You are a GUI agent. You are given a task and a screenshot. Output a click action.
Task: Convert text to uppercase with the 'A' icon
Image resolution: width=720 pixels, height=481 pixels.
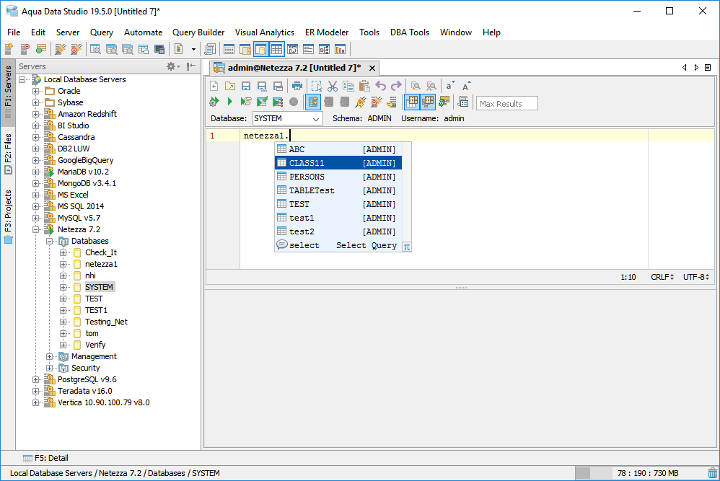(x=466, y=86)
